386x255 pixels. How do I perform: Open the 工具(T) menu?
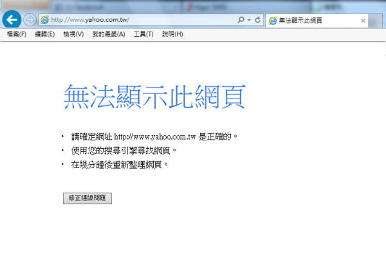(x=143, y=34)
